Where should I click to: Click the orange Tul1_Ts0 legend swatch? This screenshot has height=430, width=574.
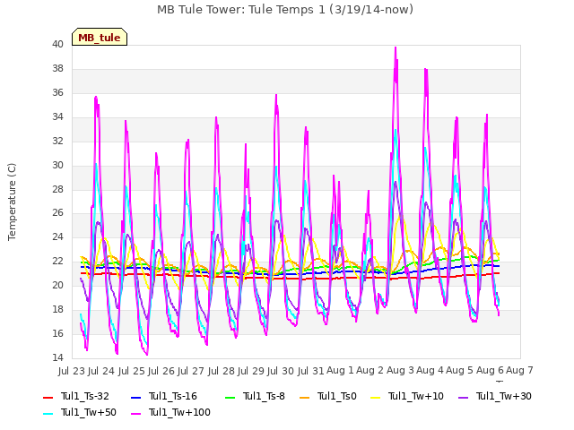pyautogui.click(x=304, y=397)
